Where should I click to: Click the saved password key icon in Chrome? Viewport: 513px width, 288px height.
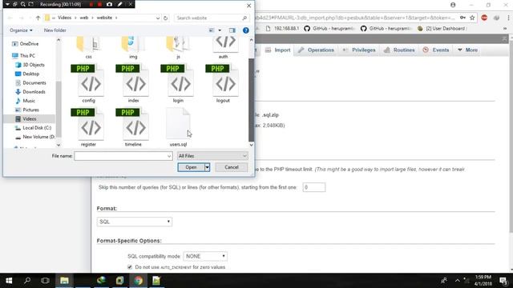click(463, 18)
